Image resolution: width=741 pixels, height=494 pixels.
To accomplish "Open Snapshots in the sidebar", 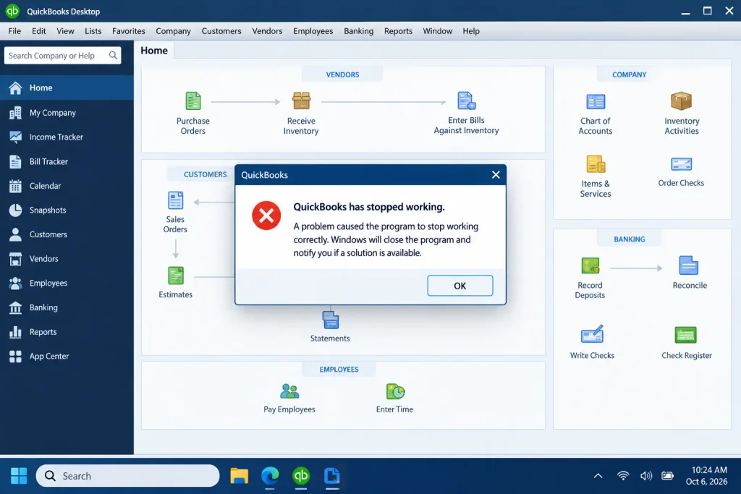I will click(67, 210).
